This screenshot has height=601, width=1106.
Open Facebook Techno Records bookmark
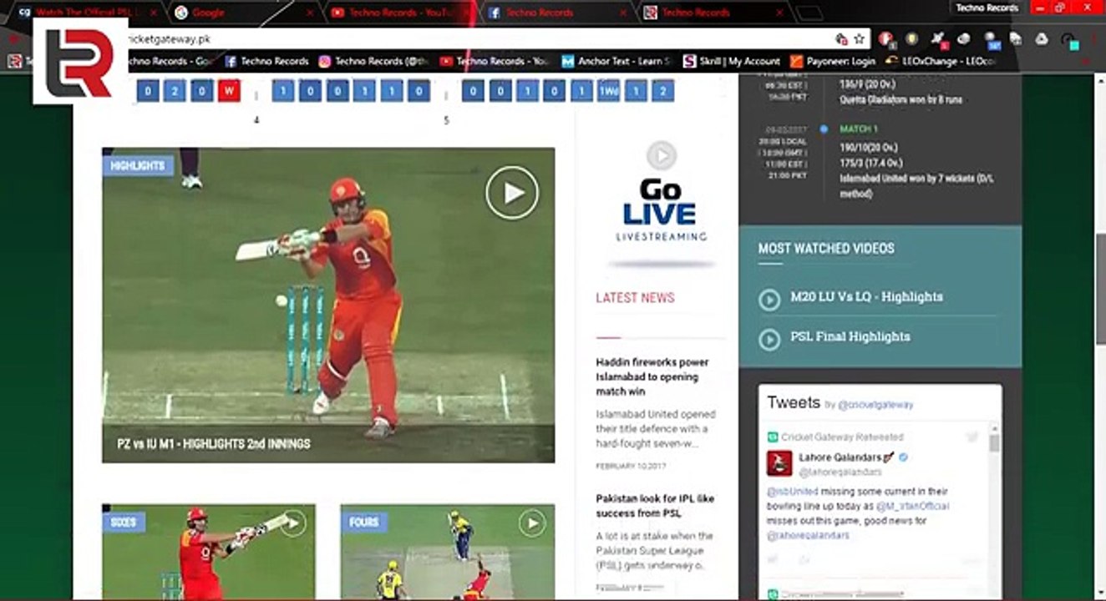point(266,61)
